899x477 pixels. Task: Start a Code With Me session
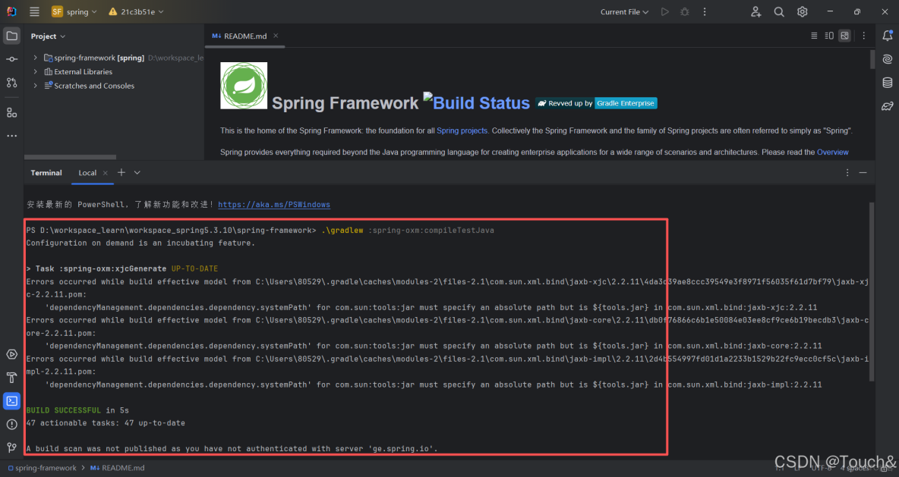(x=755, y=11)
